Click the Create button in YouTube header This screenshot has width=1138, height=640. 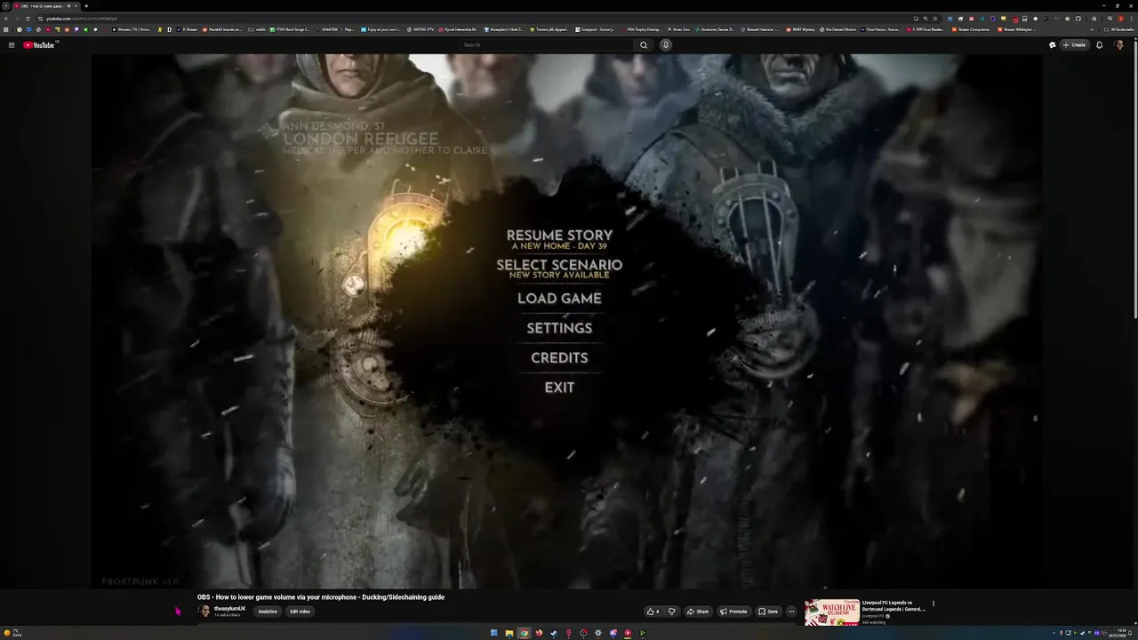[x=1074, y=45]
